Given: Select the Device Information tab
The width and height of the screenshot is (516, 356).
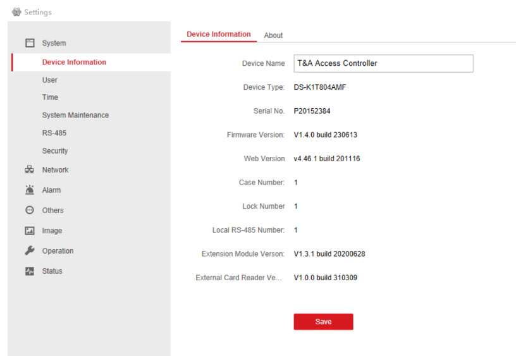Looking at the screenshot, I should coord(219,34).
